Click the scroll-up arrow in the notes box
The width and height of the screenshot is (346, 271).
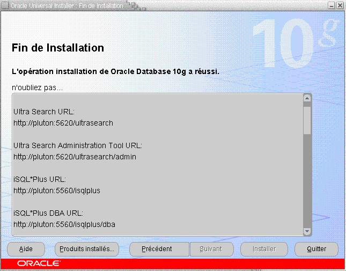[307, 98]
